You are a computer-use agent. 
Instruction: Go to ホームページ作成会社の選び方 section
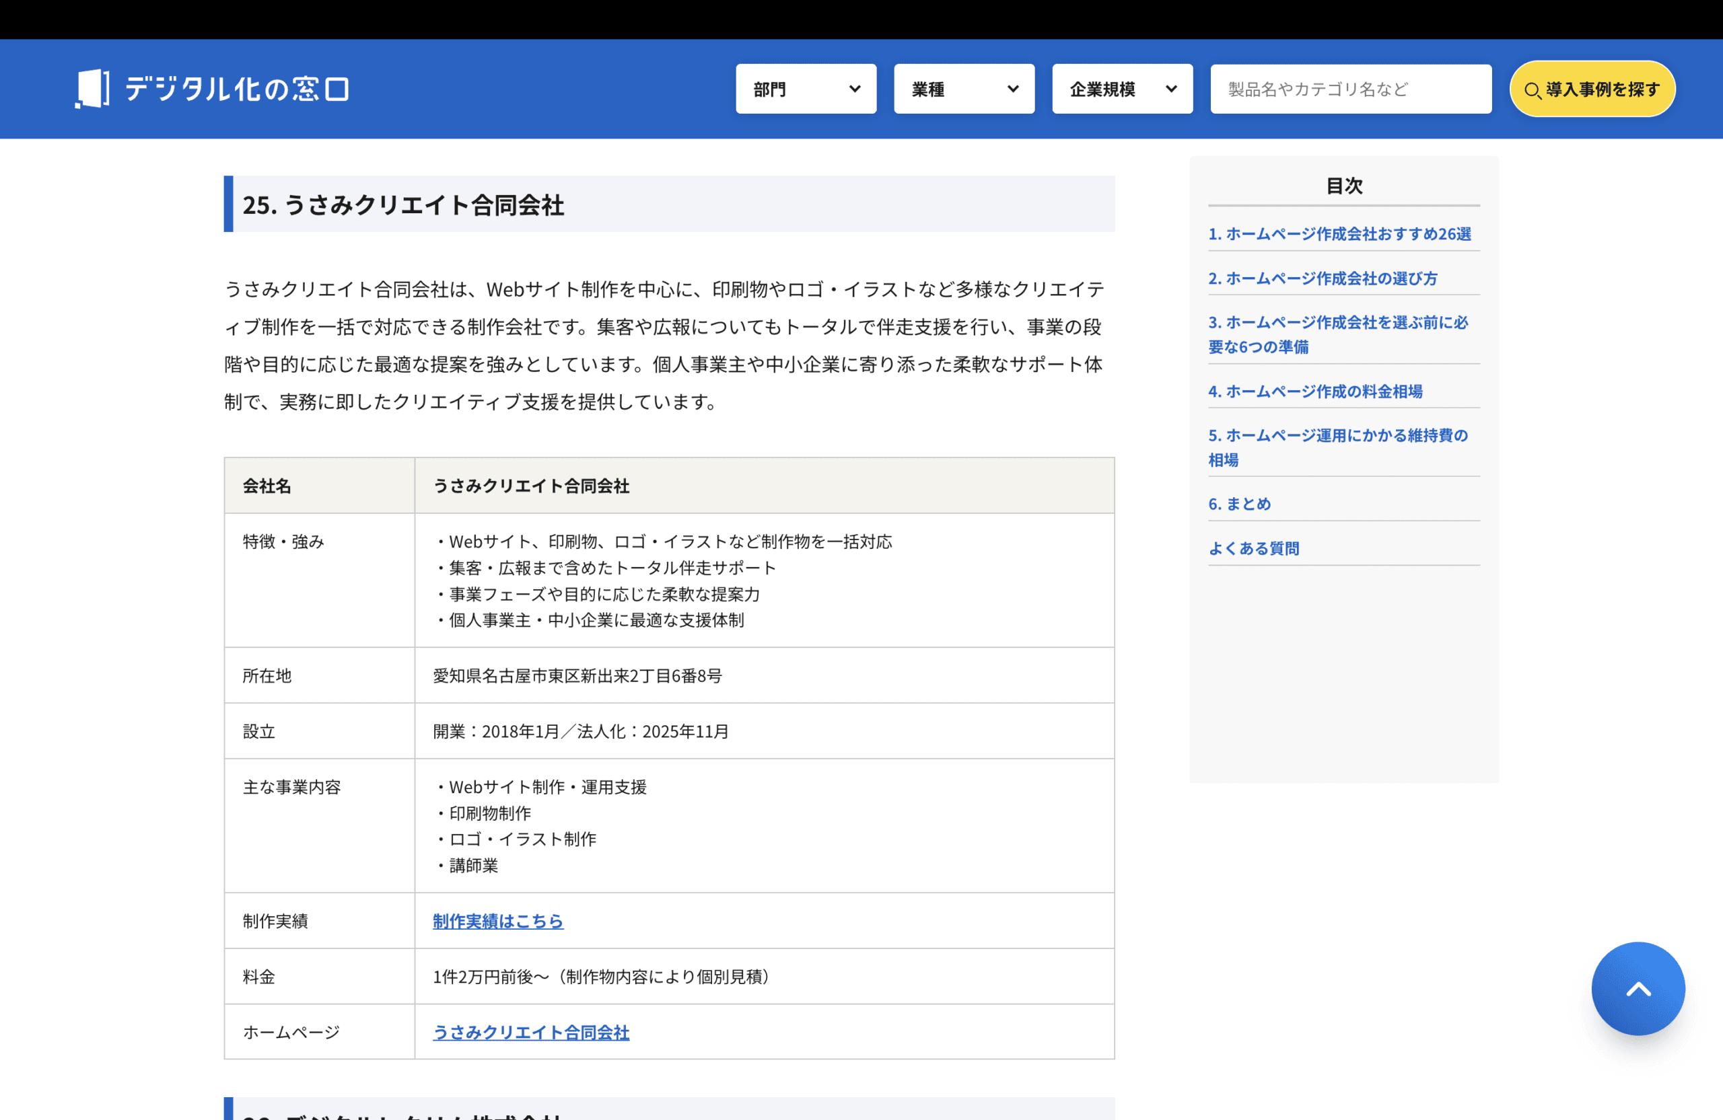tap(1322, 278)
